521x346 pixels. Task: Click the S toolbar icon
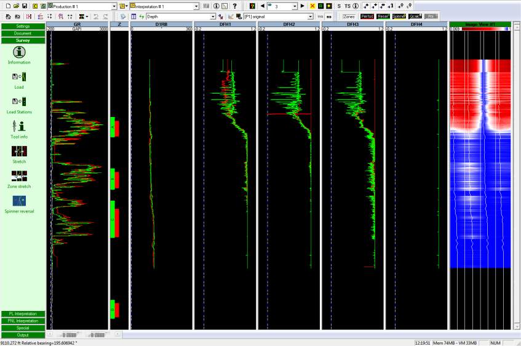pos(339,6)
